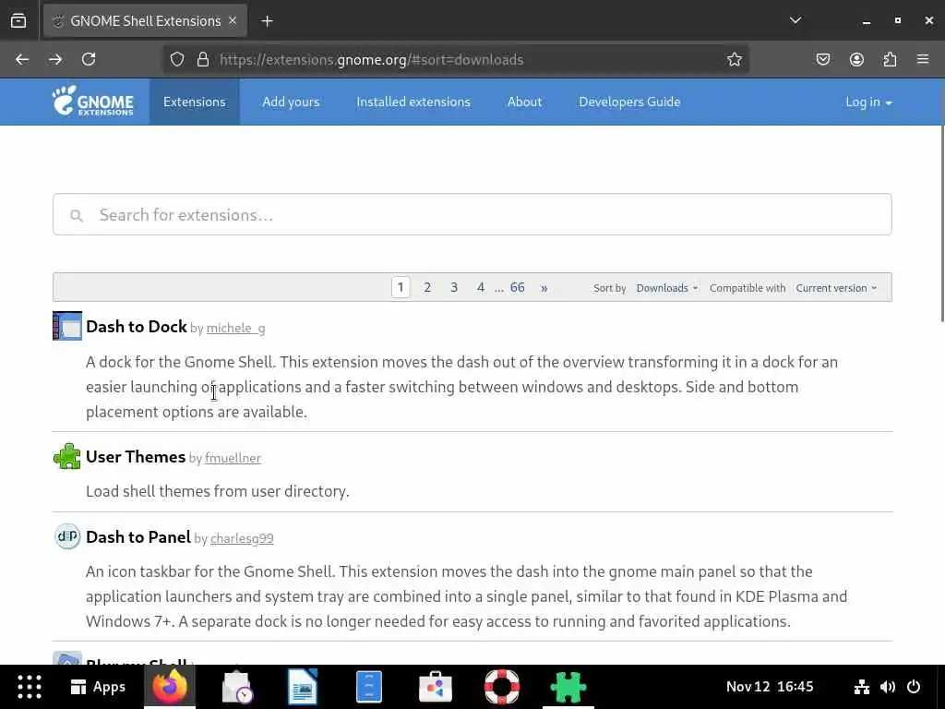945x709 pixels.
Task: Bookmark this page with the star
Action: tap(734, 59)
